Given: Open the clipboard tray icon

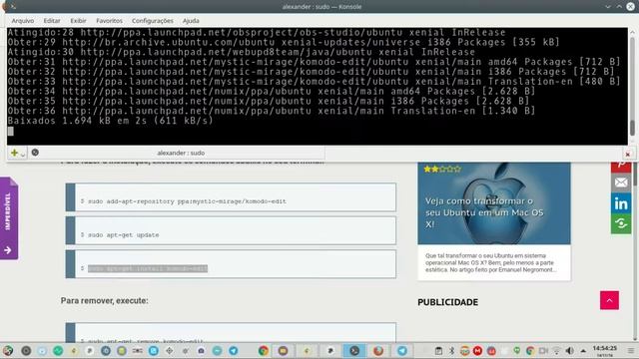Looking at the screenshot, I should tap(438, 351).
